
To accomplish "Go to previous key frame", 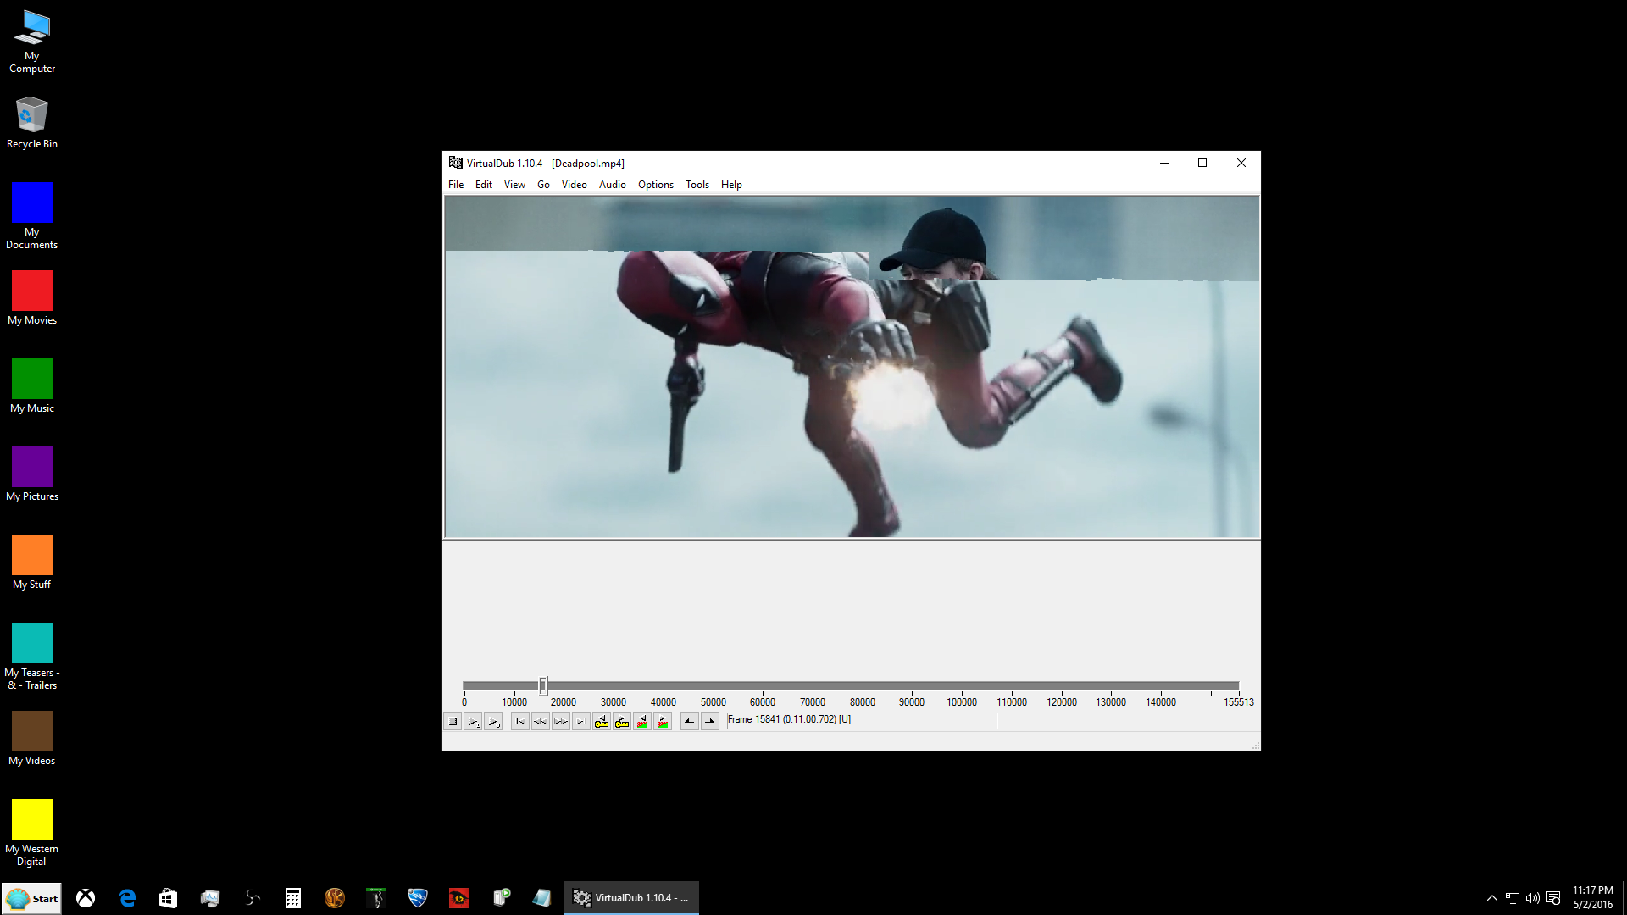I will [x=602, y=722].
